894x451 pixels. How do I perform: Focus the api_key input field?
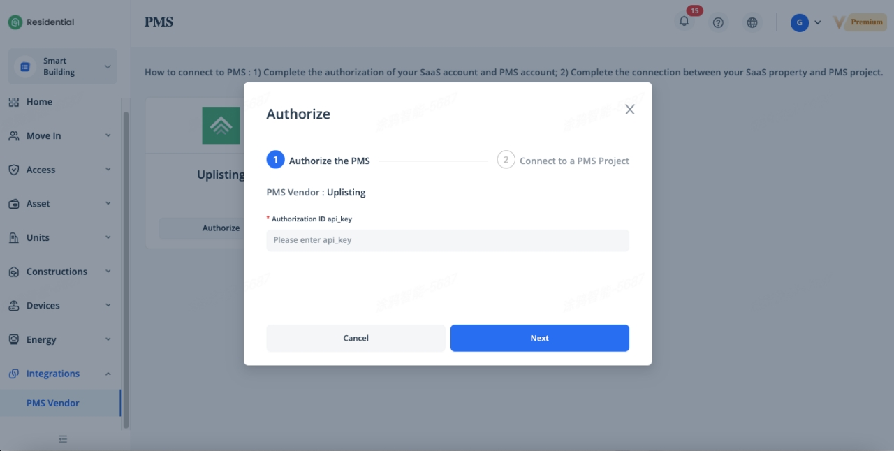[x=448, y=240]
